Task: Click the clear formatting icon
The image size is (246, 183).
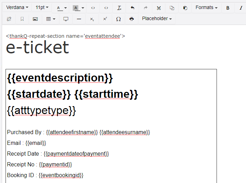Action: click(119, 8)
